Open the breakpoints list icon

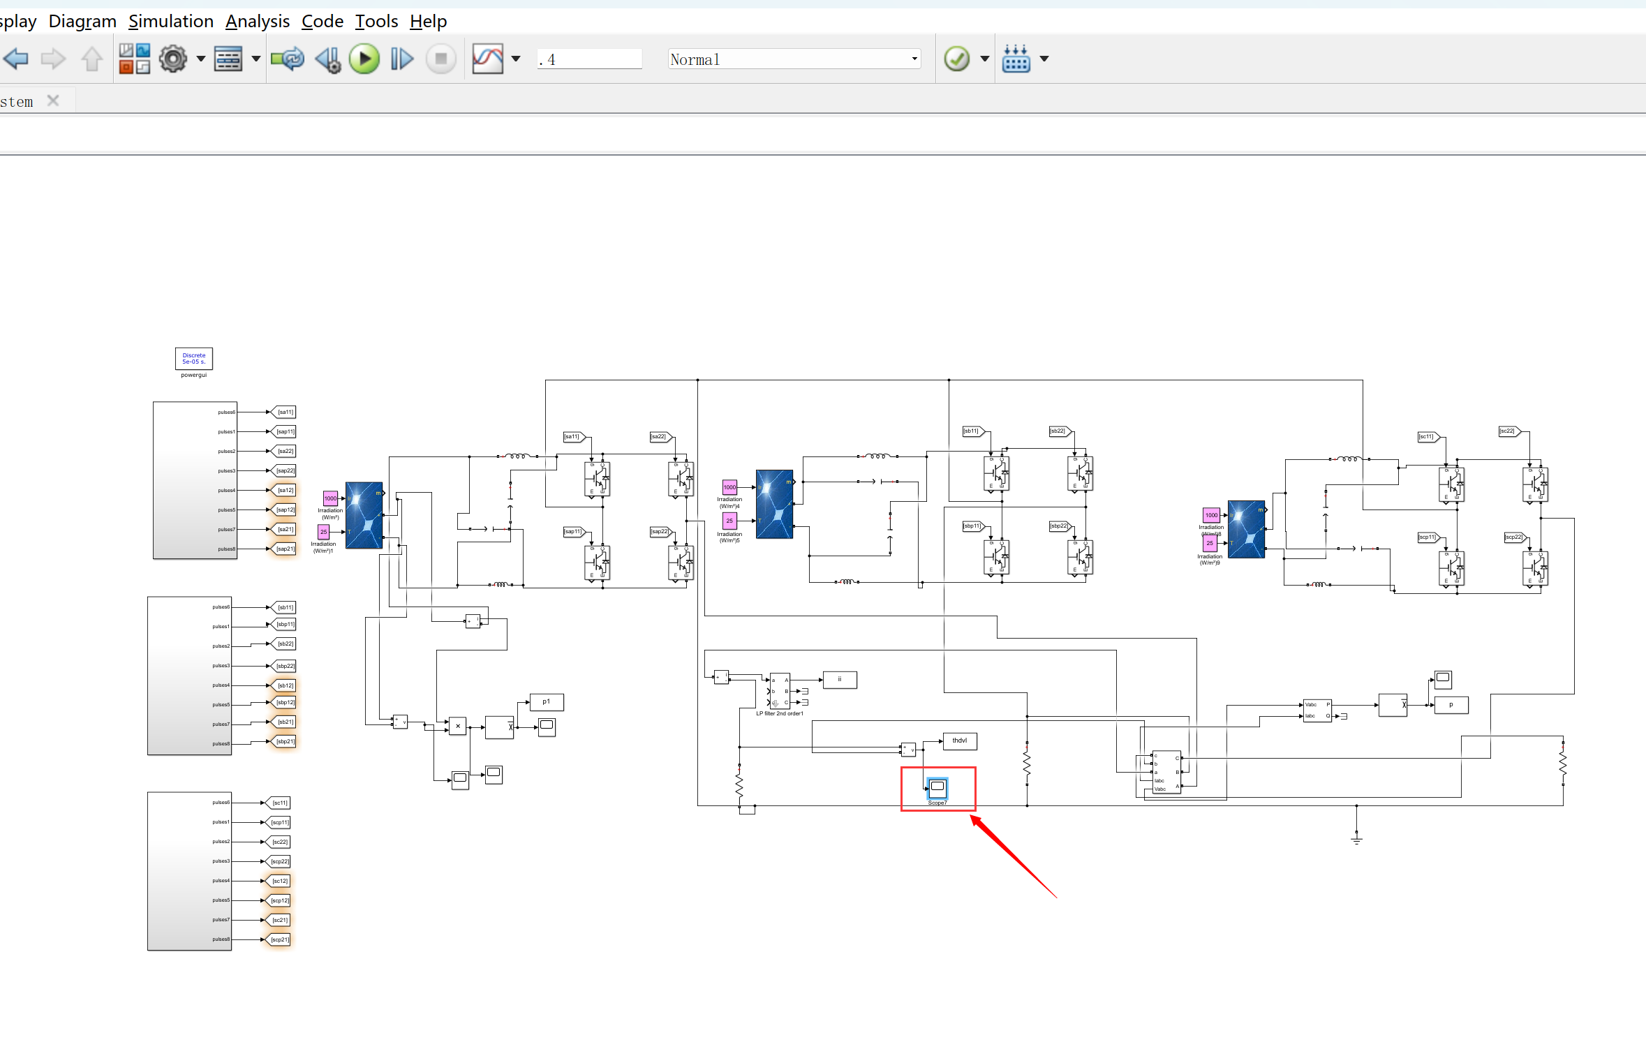(x=1017, y=59)
